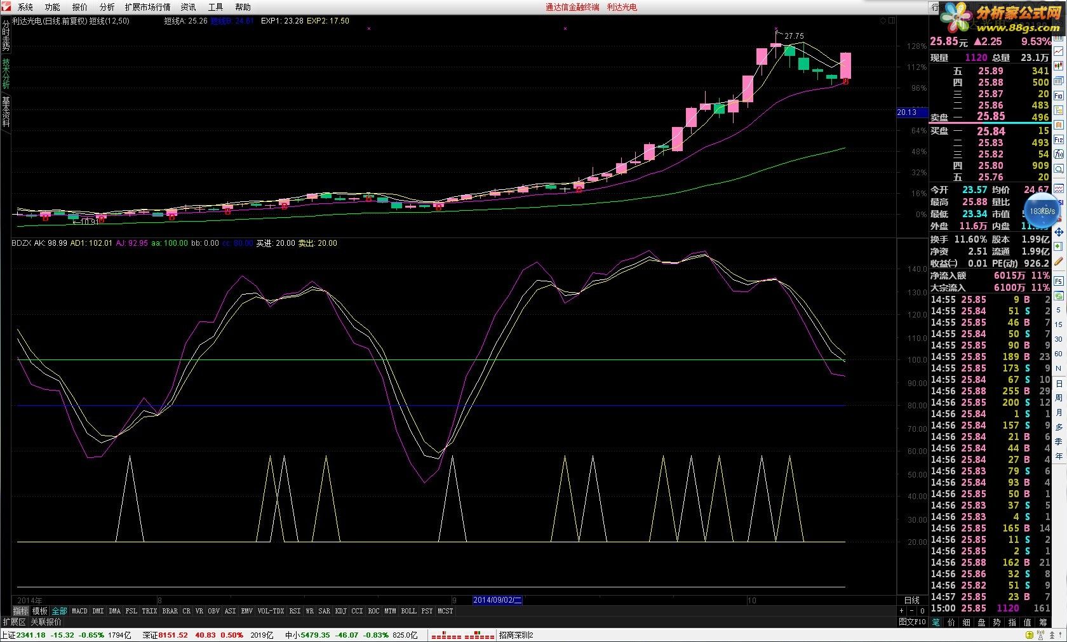This screenshot has height=642, width=1067.
Task: Click the red market breadth bar indicator in status bar
Action: click(x=462, y=635)
